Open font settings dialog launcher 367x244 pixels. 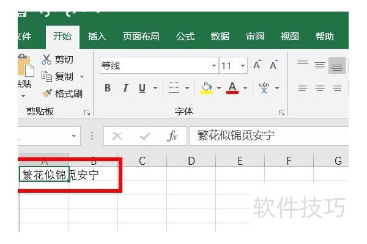281,113
